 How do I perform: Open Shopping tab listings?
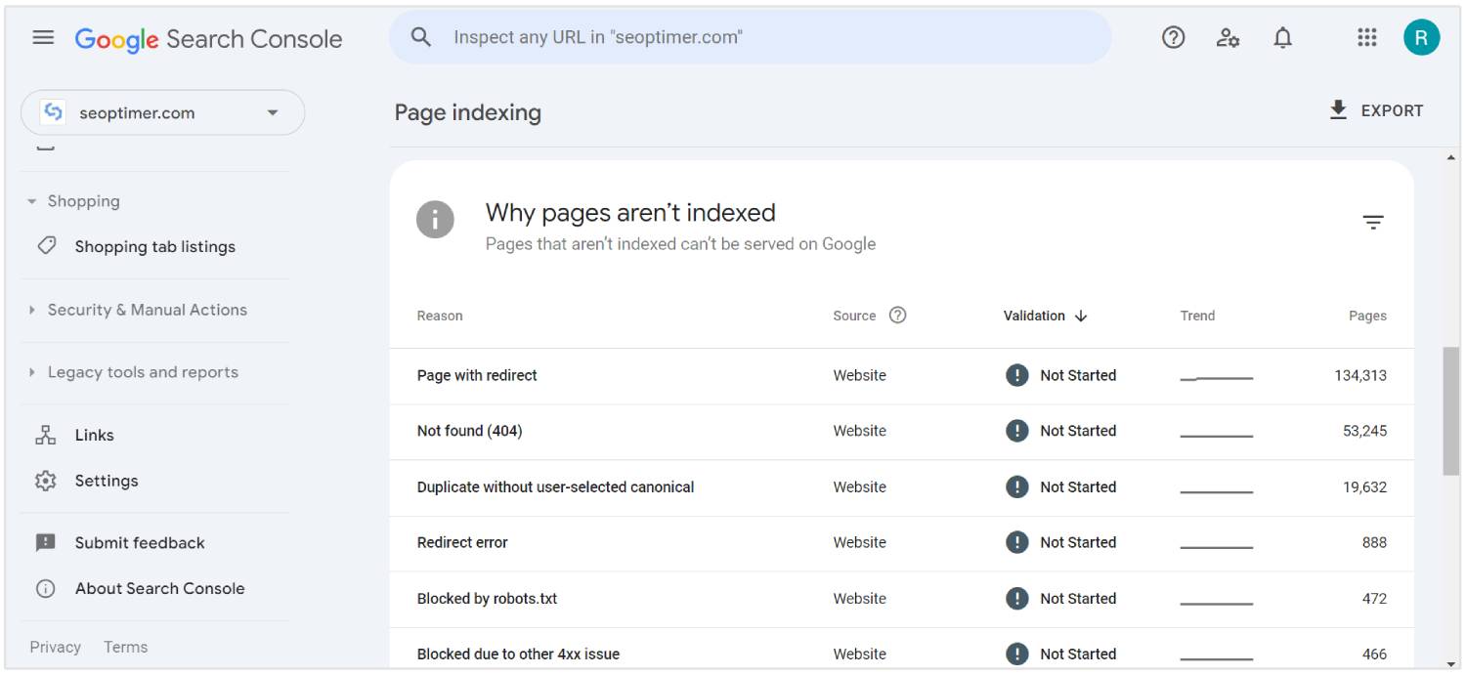(154, 247)
